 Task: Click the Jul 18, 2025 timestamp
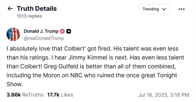[164, 95]
